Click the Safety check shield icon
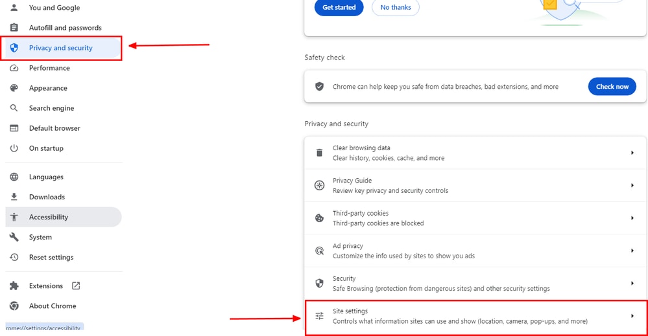Image resolution: width=648 pixels, height=336 pixels. click(x=319, y=87)
